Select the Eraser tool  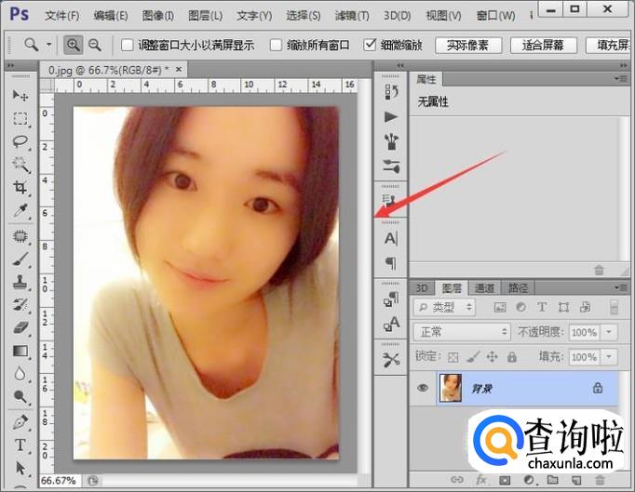point(20,327)
